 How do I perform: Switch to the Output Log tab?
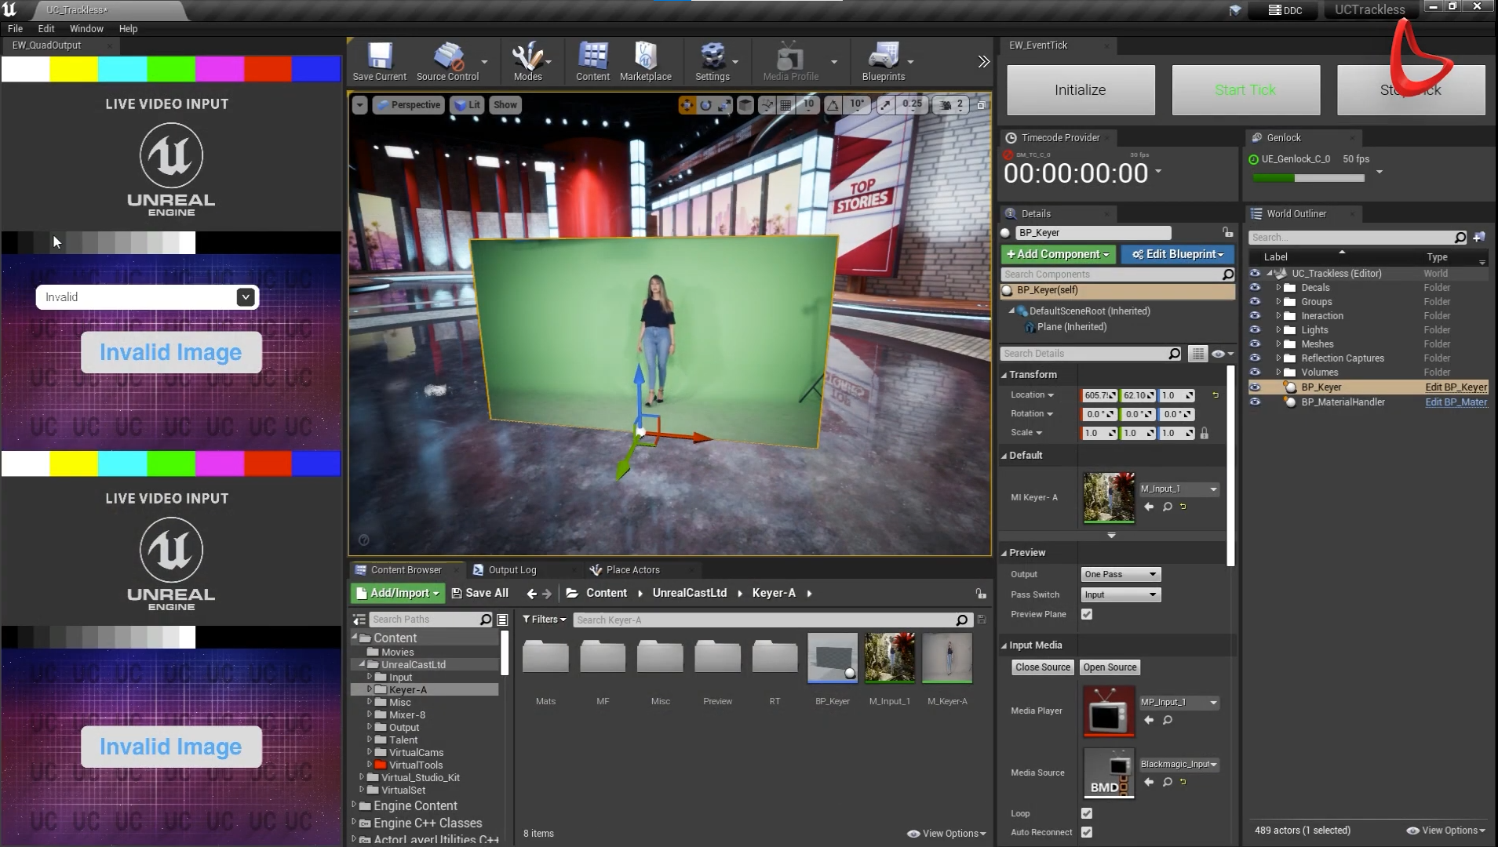pos(512,570)
